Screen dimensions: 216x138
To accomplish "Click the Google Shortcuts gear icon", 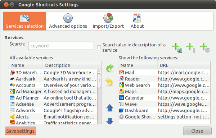I will click(x=121, y=117).
